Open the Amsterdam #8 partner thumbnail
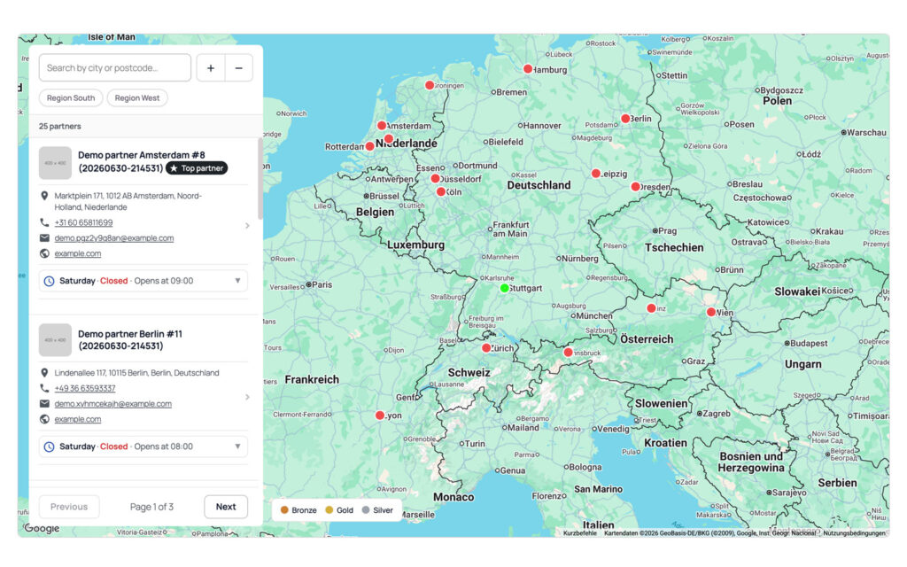 click(x=55, y=163)
